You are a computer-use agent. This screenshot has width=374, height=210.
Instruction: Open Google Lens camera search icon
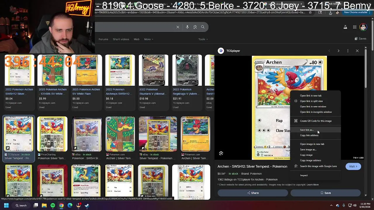tap(195, 27)
